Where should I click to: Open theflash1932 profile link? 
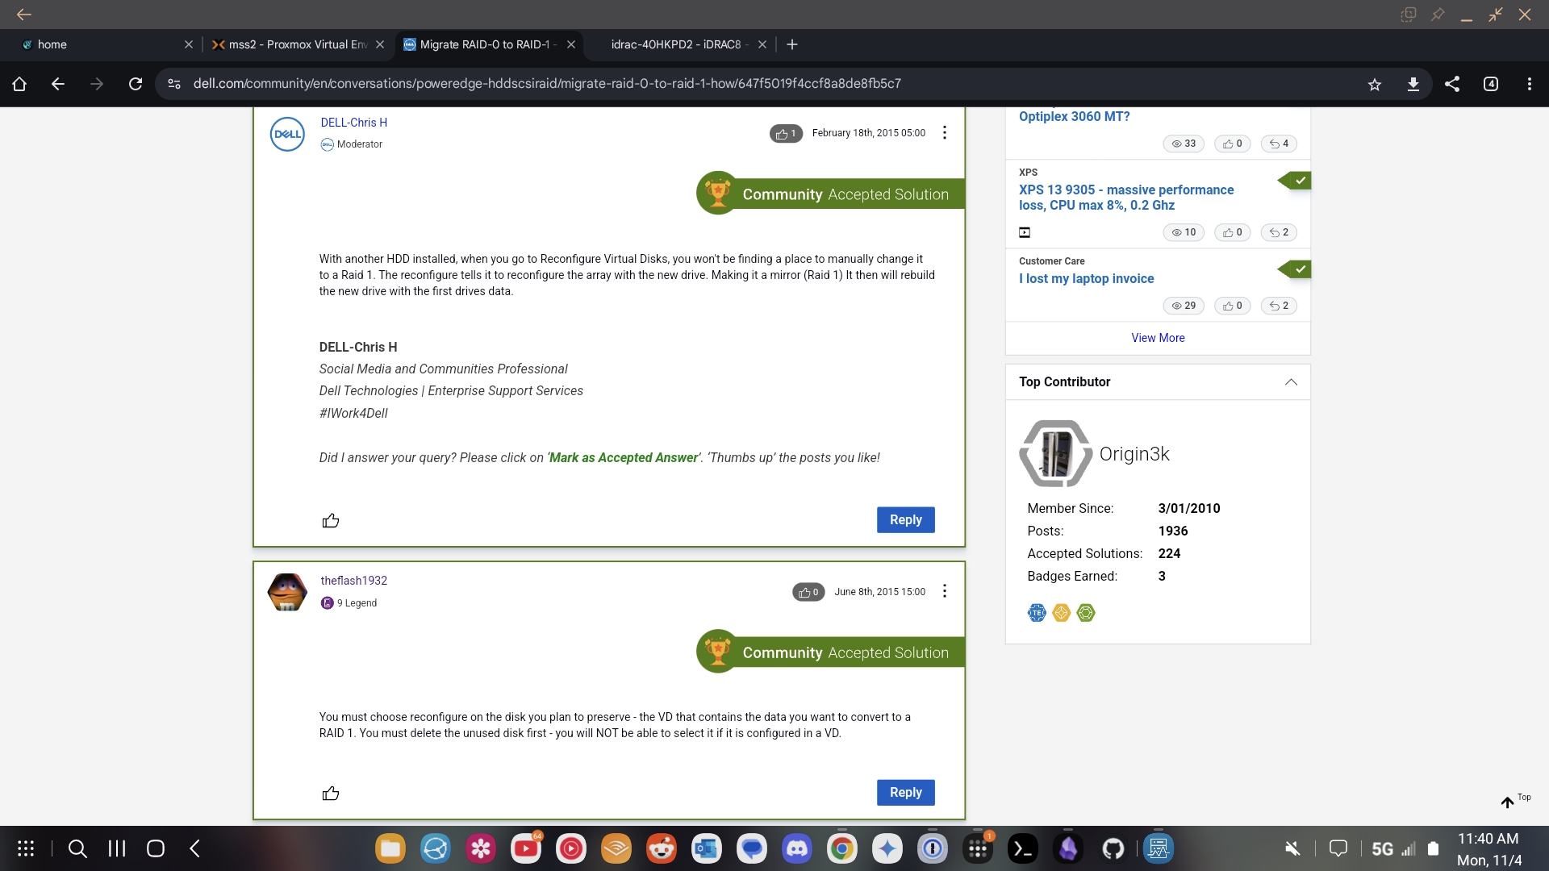pyautogui.click(x=353, y=581)
